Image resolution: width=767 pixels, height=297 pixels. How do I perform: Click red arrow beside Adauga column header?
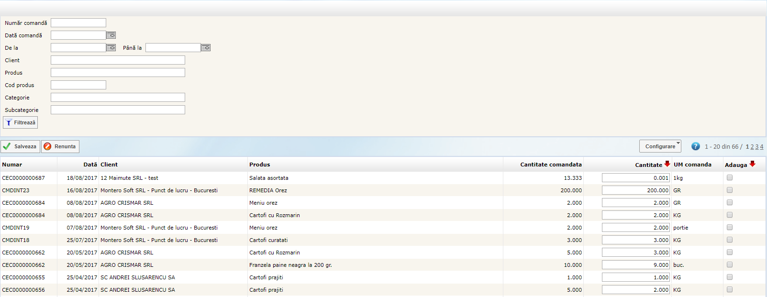tap(752, 164)
